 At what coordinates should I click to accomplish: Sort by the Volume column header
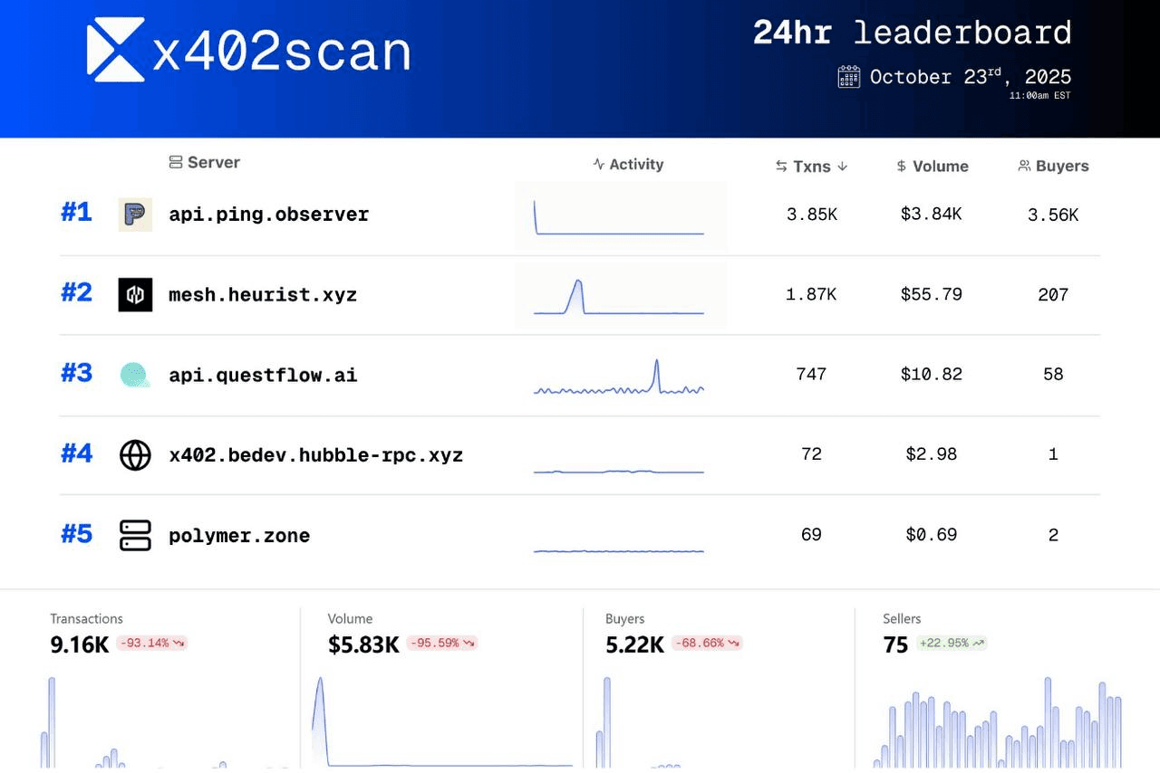932,167
